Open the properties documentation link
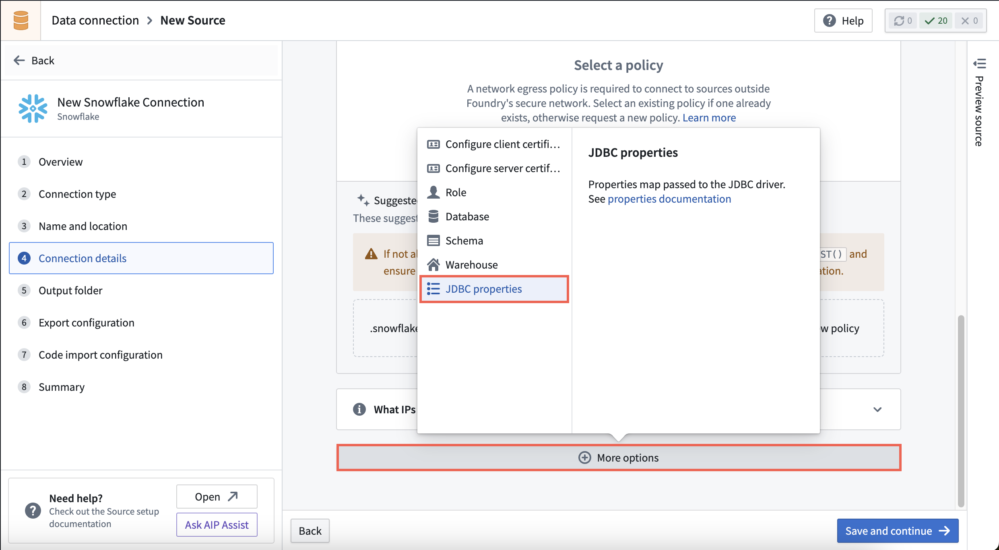The image size is (999, 550). click(669, 199)
